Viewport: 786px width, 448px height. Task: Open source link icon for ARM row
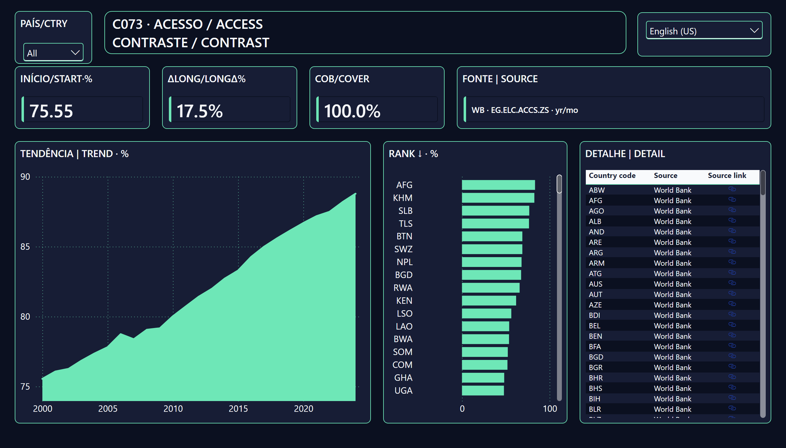732,262
